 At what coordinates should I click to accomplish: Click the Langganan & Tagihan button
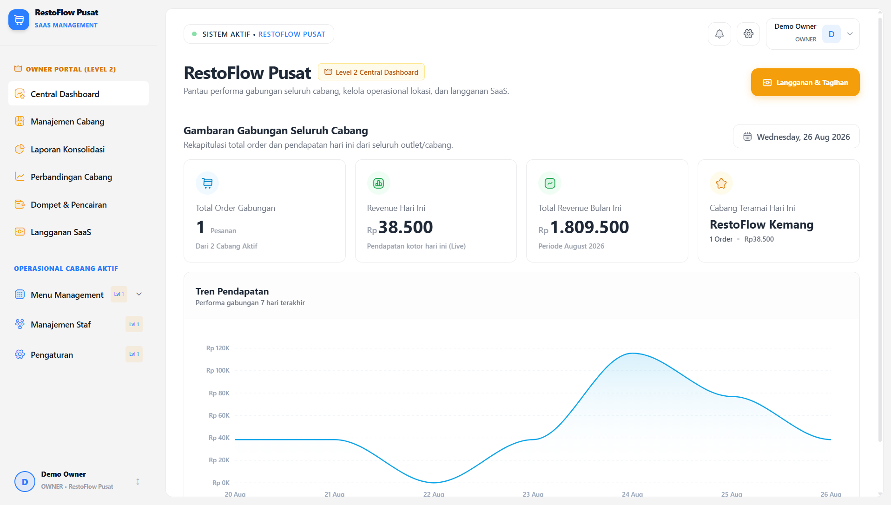tap(805, 83)
